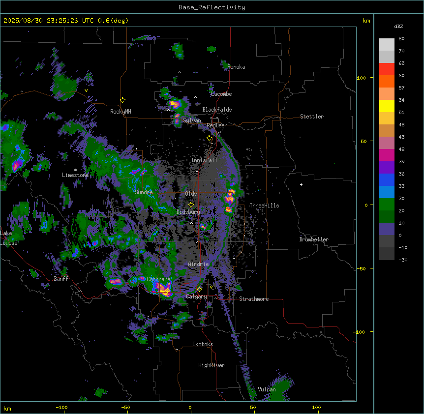Click the Okotoks label
Image resolution: width=424 pixels, height=414 pixels.
pos(203,344)
